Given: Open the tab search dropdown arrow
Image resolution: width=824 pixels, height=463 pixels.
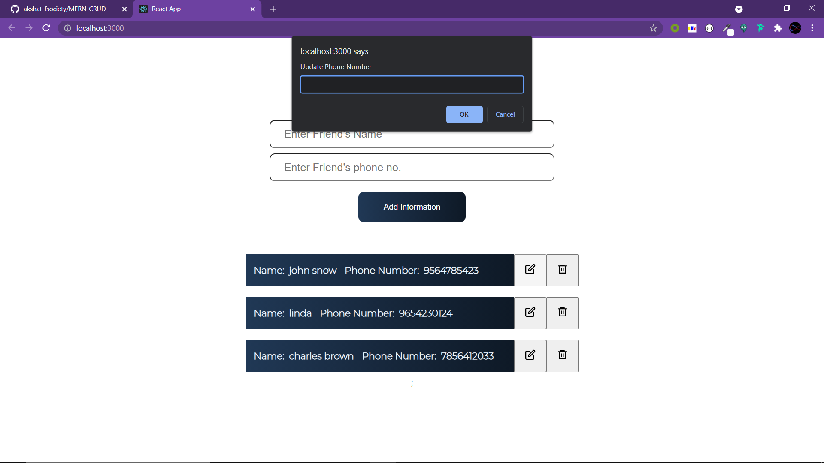Looking at the screenshot, I should [x=739, y=9].
